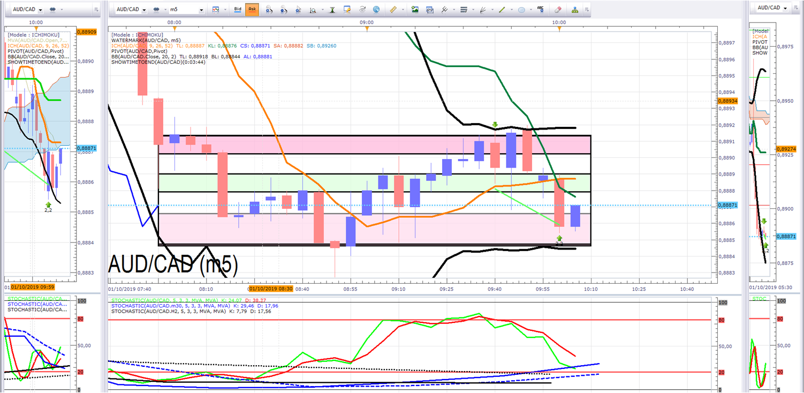Expand the Fibonacci levels dropdown arrow
804x393 pixels.
click(472, 10)
